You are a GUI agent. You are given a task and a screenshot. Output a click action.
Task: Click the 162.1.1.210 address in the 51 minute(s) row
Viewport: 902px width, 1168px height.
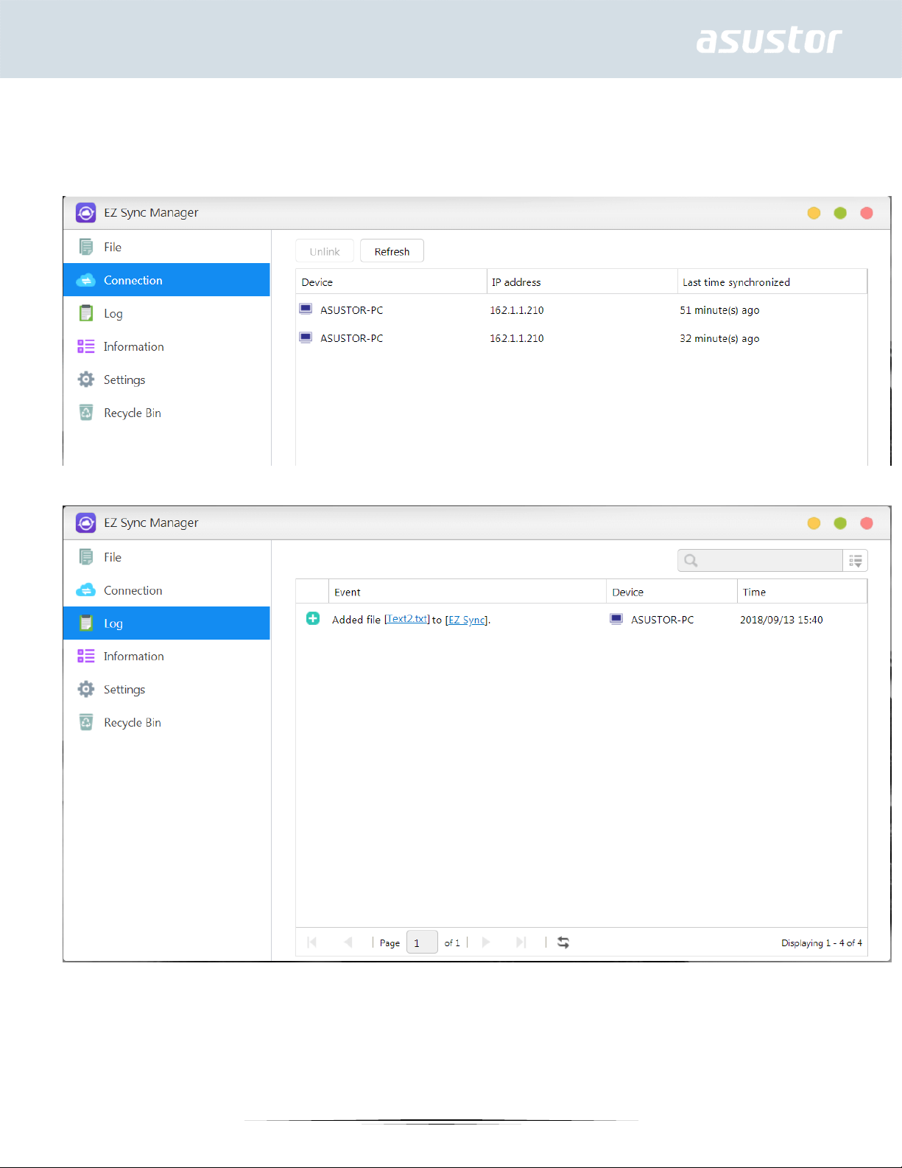[x=517, y=310]
